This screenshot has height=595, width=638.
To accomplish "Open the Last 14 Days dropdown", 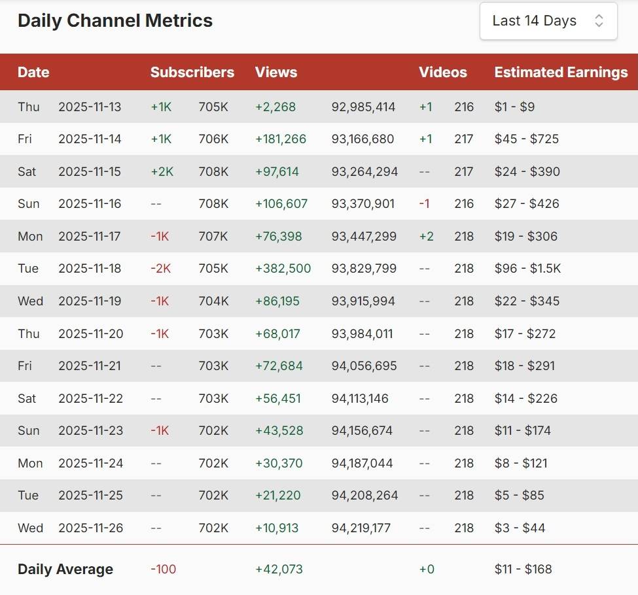I will tap(548, 21).
